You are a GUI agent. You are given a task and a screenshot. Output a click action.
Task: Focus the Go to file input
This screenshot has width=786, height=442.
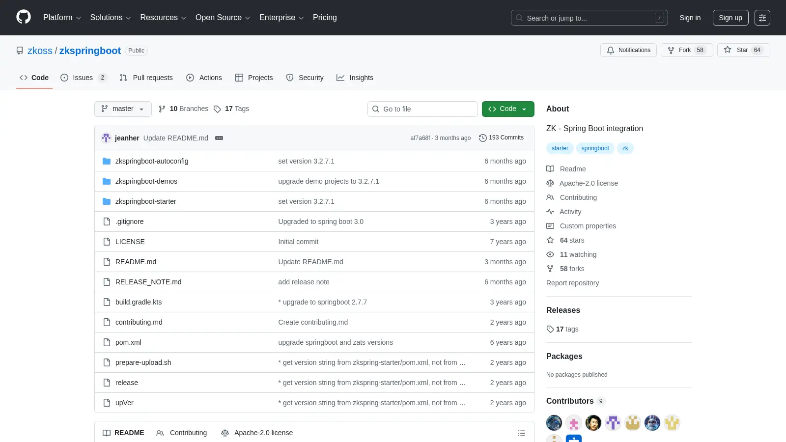[422, 109]
